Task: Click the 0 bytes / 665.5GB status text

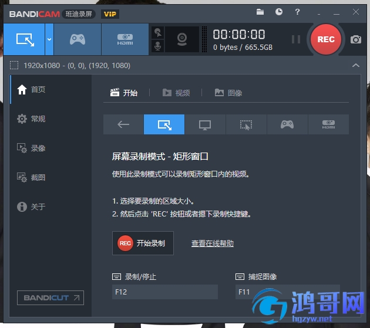Action: tap(243, 48)
